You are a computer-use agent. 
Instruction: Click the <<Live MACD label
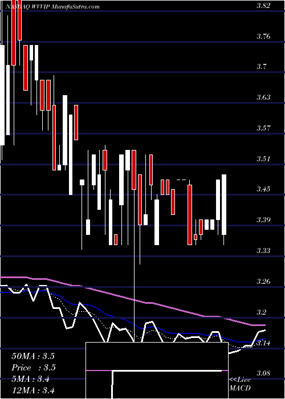[x=240, y=384]
